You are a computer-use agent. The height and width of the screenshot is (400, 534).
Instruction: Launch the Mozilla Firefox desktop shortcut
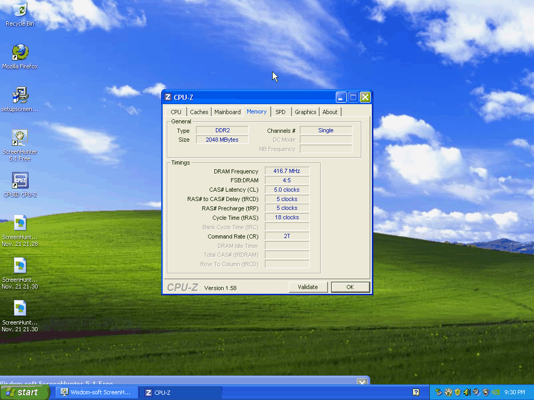[x=20, y=56]
